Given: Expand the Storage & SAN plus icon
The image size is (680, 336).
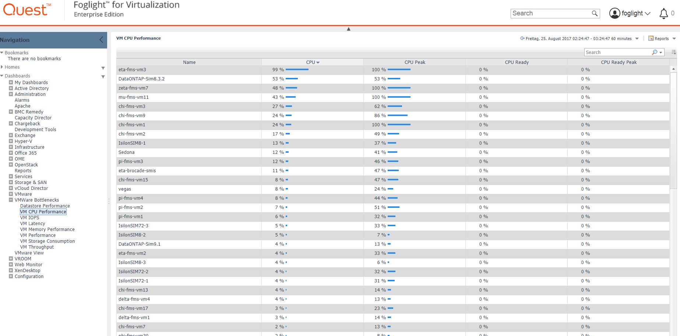Looking at the screenshot, I should click(x=11, y=182).
